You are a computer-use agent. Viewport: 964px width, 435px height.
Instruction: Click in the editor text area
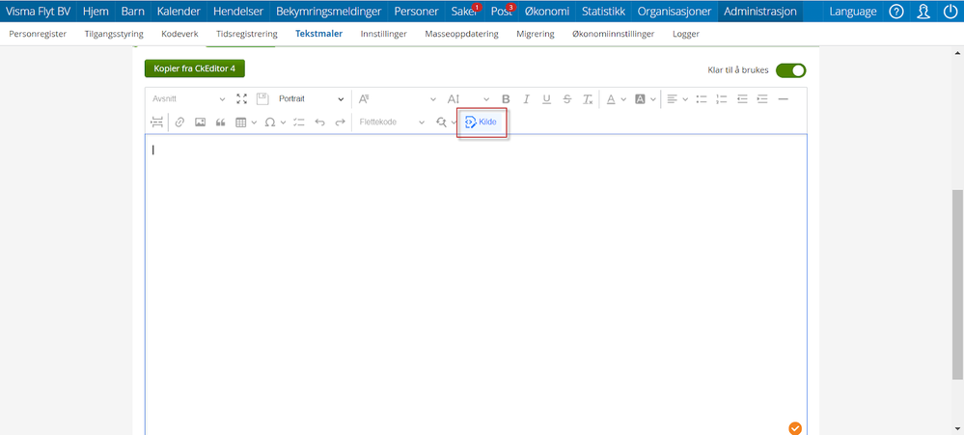click(x=475, y=284)
